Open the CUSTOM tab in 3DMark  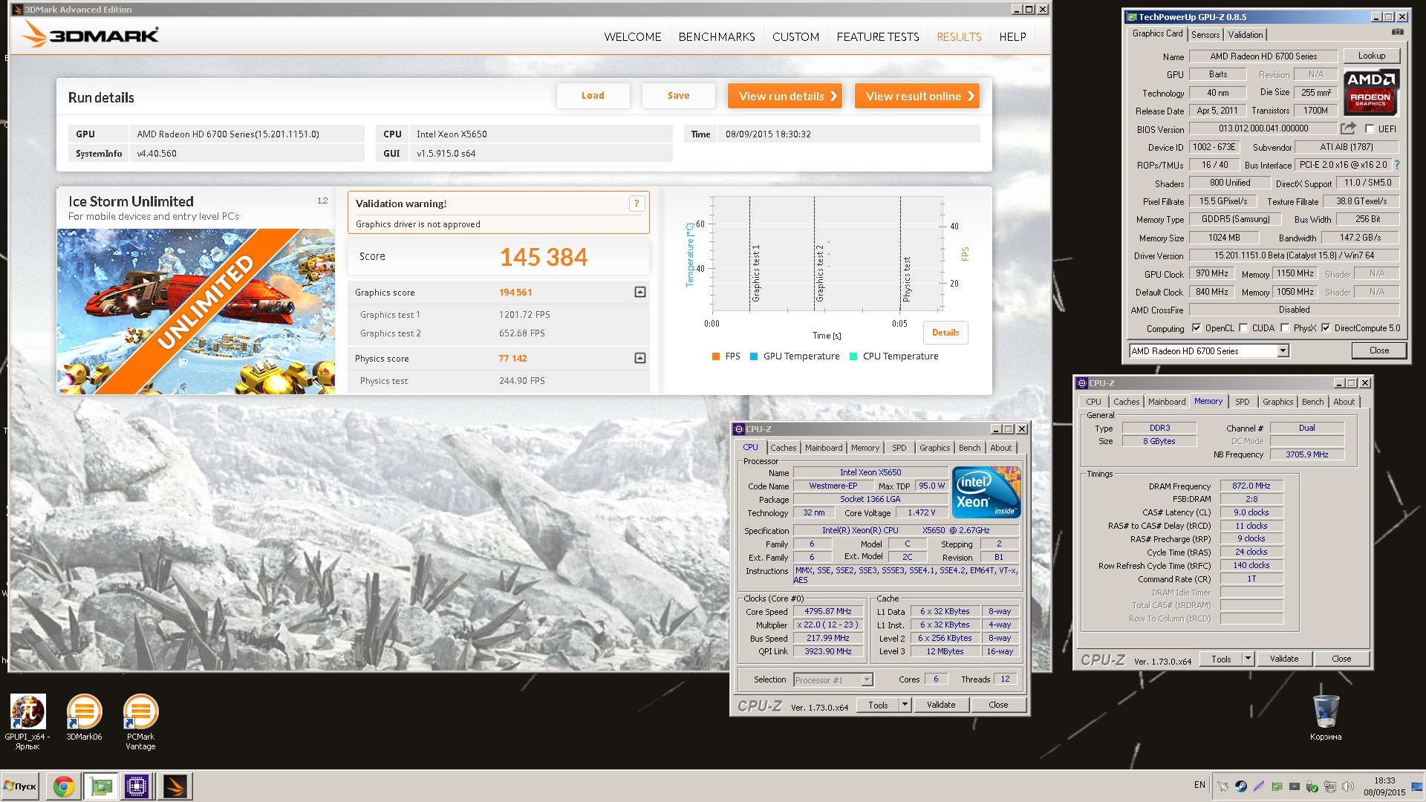[x=795, y=36]
